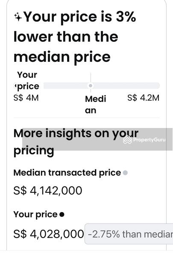Open the '-2.75% than median' tooltip badge
Viewport: 173px width, 256px height.
click(129, 234)
